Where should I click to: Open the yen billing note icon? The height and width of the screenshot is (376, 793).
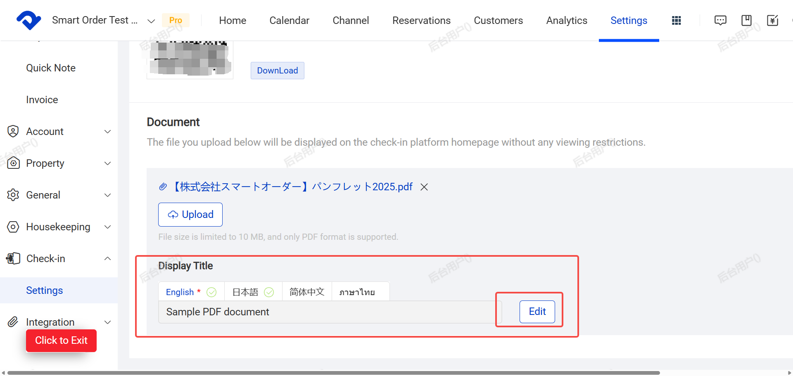pyautogui.click(x=772, y=21)
